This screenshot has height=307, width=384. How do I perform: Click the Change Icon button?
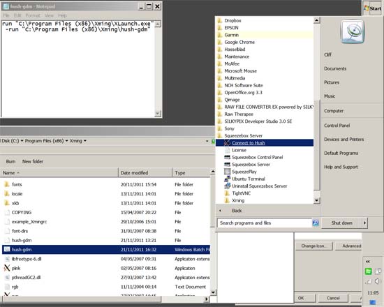[314, 246]
